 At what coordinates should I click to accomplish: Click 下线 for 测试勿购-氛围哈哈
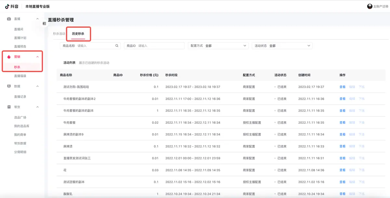[x=361, y=87]
